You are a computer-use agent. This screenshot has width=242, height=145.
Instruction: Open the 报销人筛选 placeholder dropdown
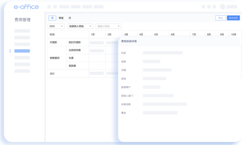(x=108, y=26)
